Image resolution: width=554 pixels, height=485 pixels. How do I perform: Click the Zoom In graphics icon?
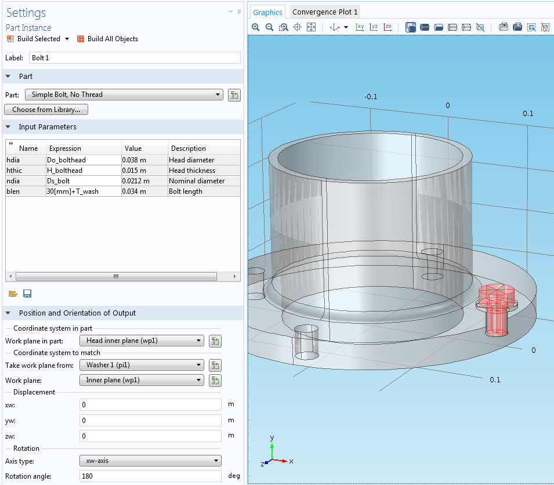[256, 27]
